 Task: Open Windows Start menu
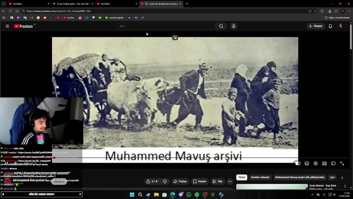[132, 195]
